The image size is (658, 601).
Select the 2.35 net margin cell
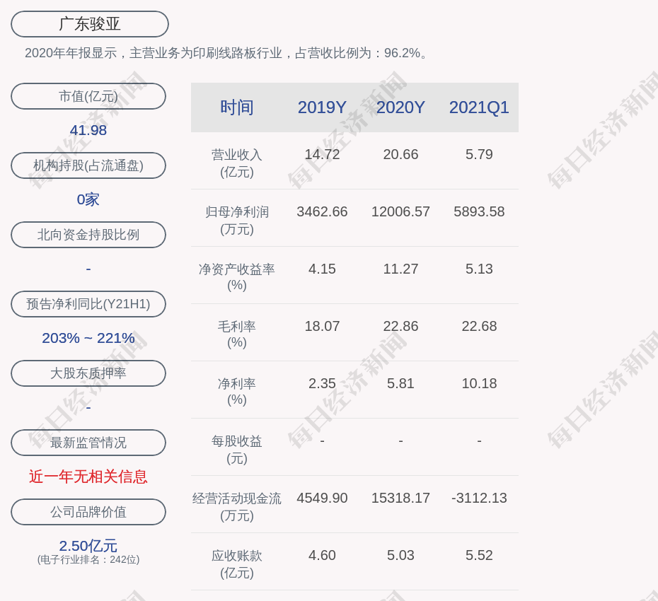click(322, 383)
